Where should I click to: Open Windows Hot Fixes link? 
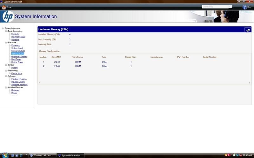[19, 85]
